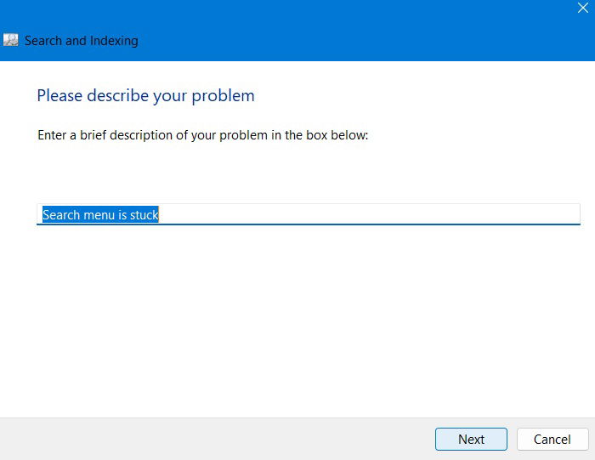Screen dimensions: 595x460
Task: Click the Next button
Action: (471, 439)
